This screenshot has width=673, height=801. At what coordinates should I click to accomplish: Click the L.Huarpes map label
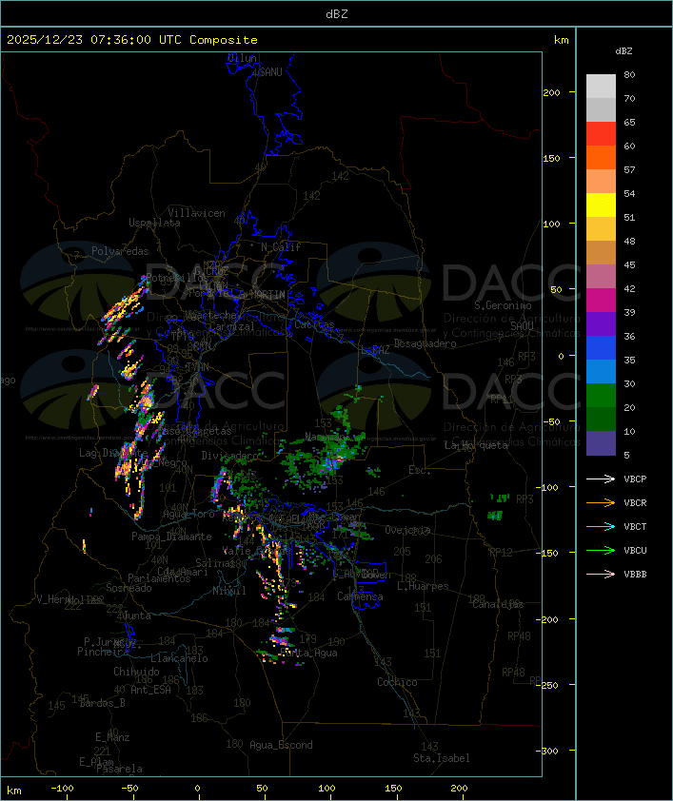tap(423, 586)
